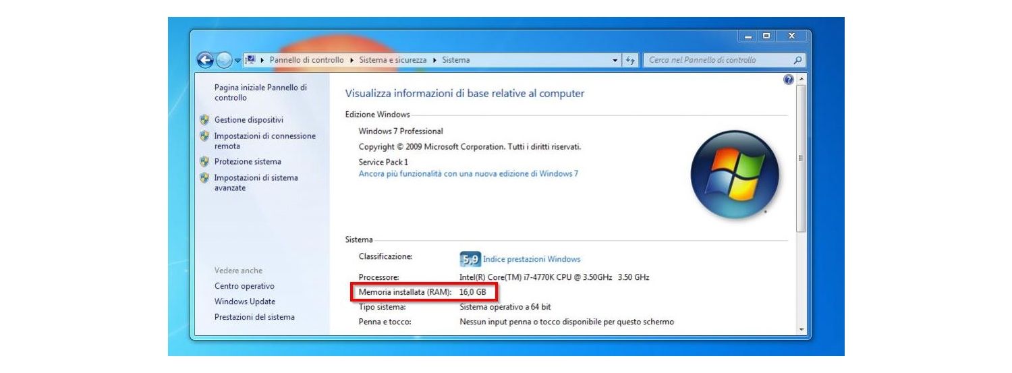This screenshot has height=373, width=1012.
Task: Click shield icon beside 'Gestione dispositivi'
Action: (x=204, y=119)
